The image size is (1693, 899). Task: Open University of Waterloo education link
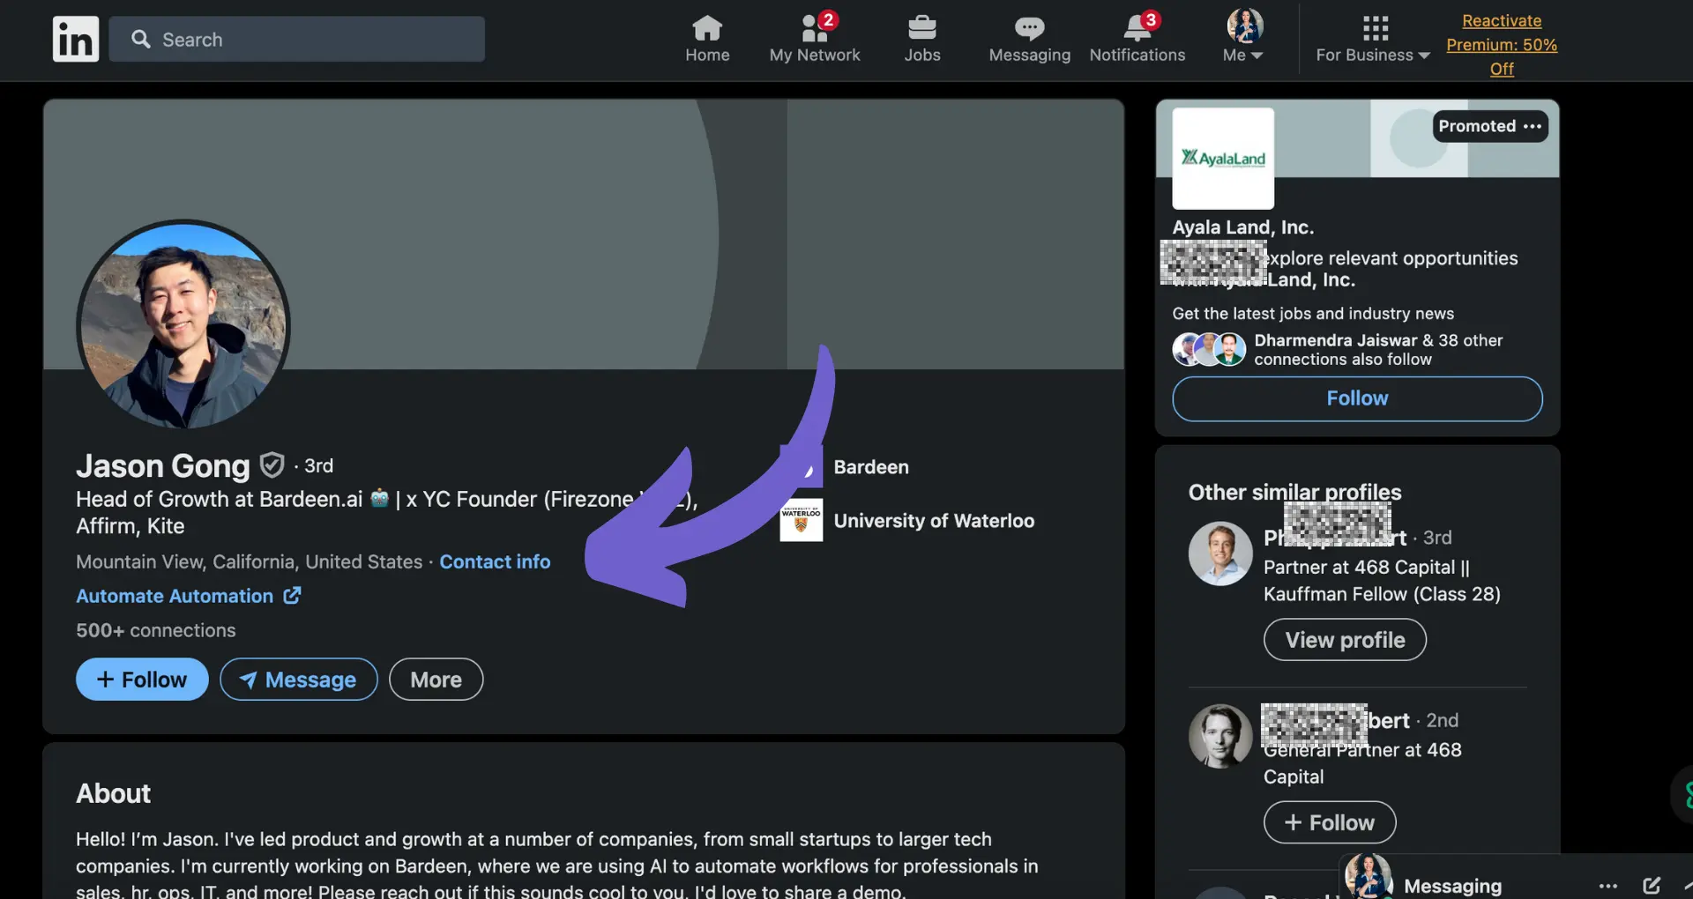coord(934,521)
